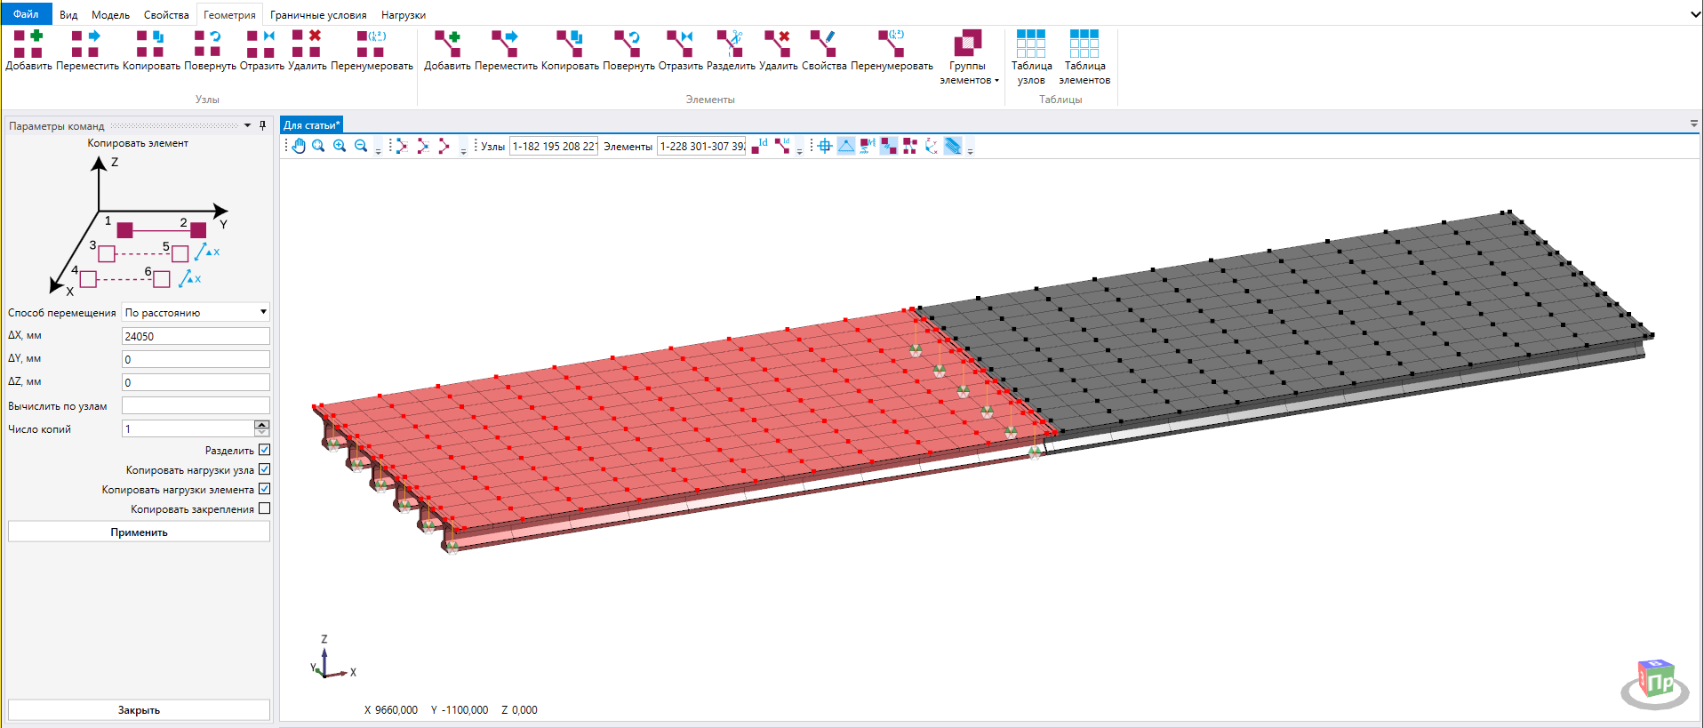The width and height of the screenshot is (1704, 728).
Task: Switch to the Граничные условия tab
Action: (x=318, y=15)
